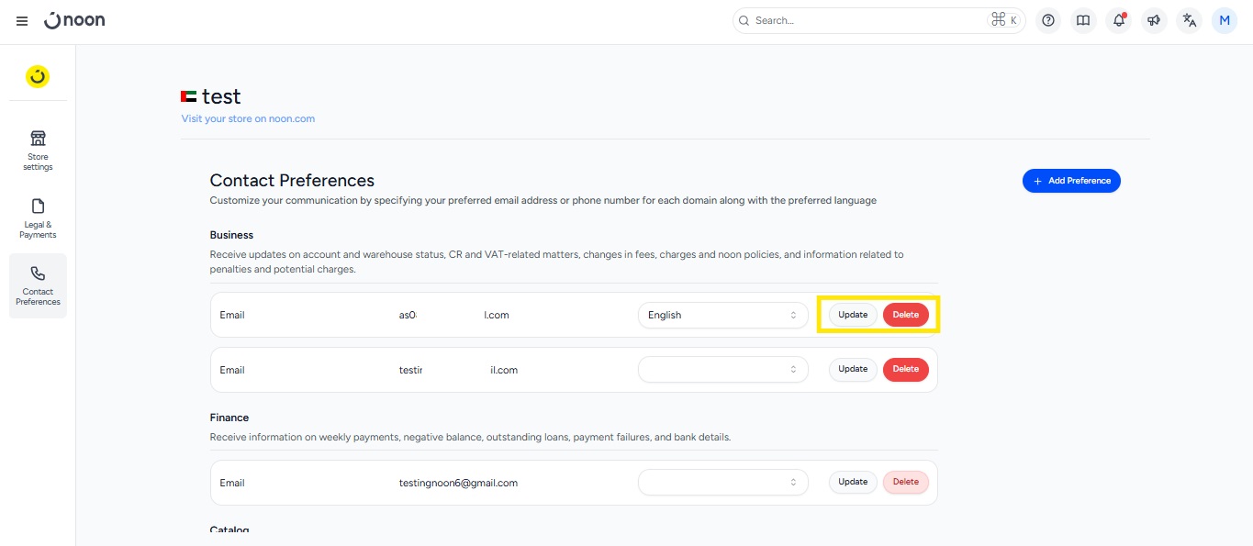Open the hamburger navigation menu
Screen dimensions: 1253x546
22,21
